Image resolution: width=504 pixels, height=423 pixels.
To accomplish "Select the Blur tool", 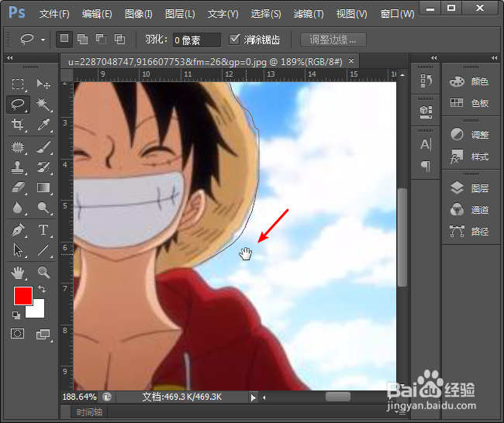I will [x=18, y=208].
